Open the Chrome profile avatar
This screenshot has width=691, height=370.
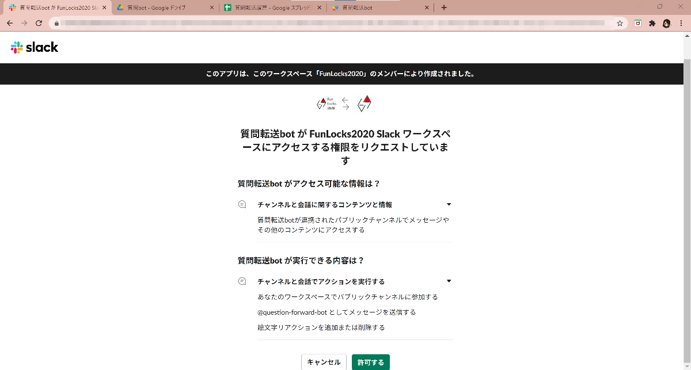[666, 23]
